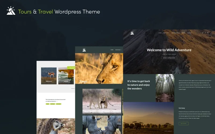Click the first green tag pill under the tour text
The image size is (215, 134).
47,104
